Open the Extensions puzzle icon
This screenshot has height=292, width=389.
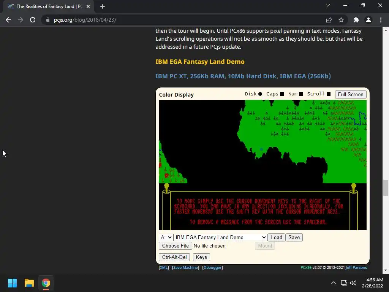click(x=356, y=20)
